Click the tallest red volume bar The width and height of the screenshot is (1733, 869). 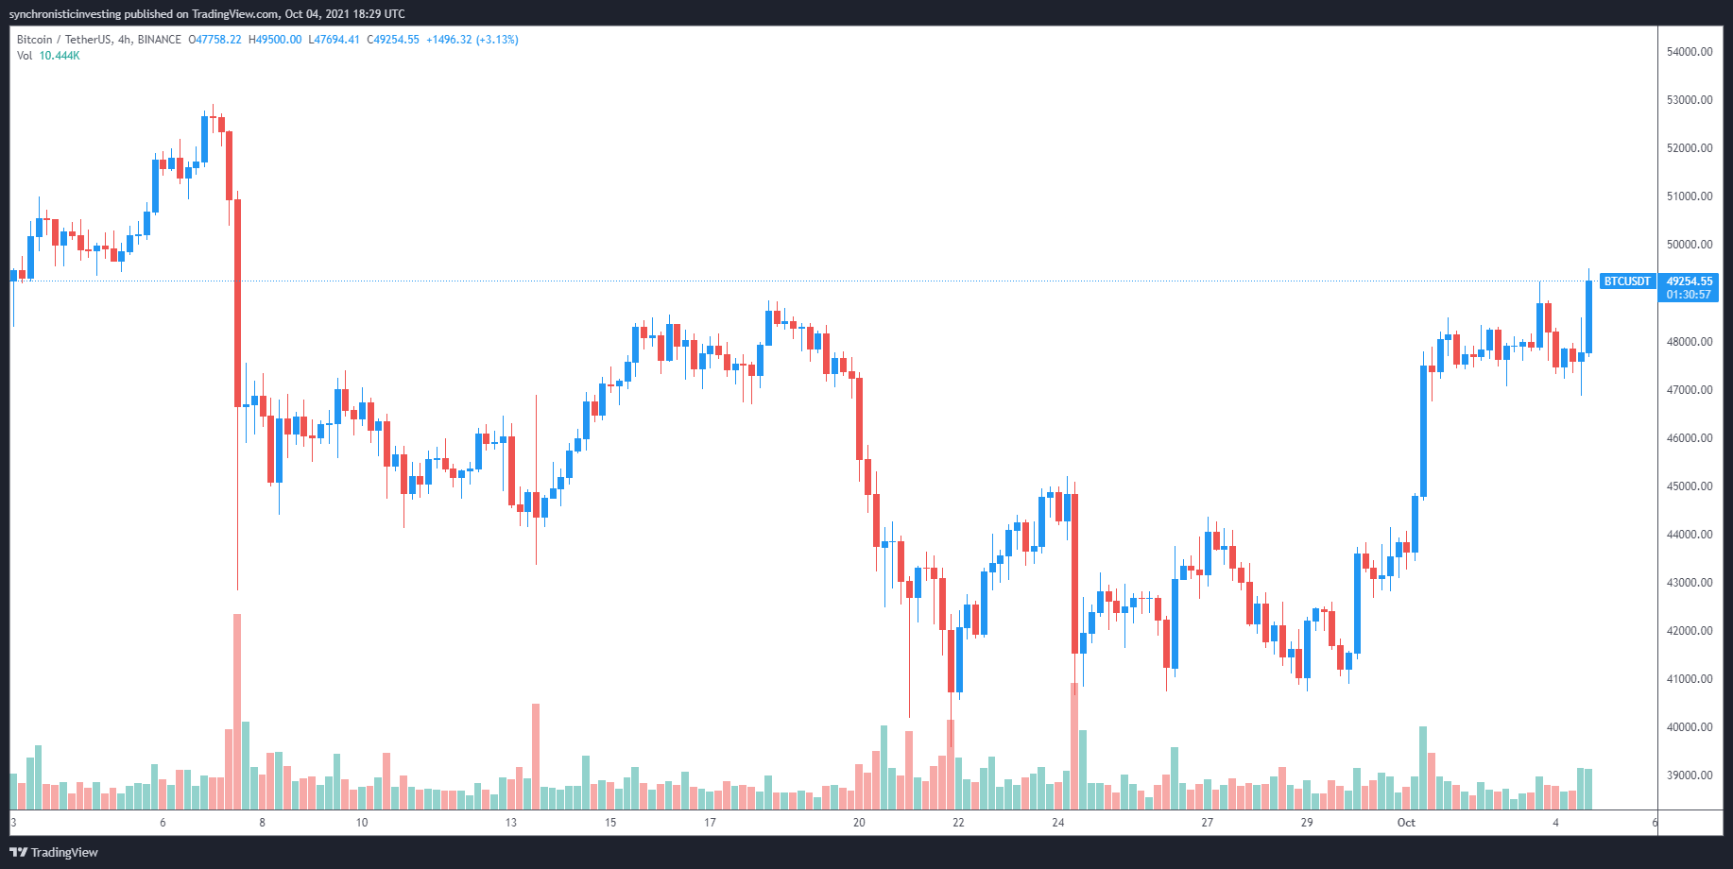coord(237,711)
